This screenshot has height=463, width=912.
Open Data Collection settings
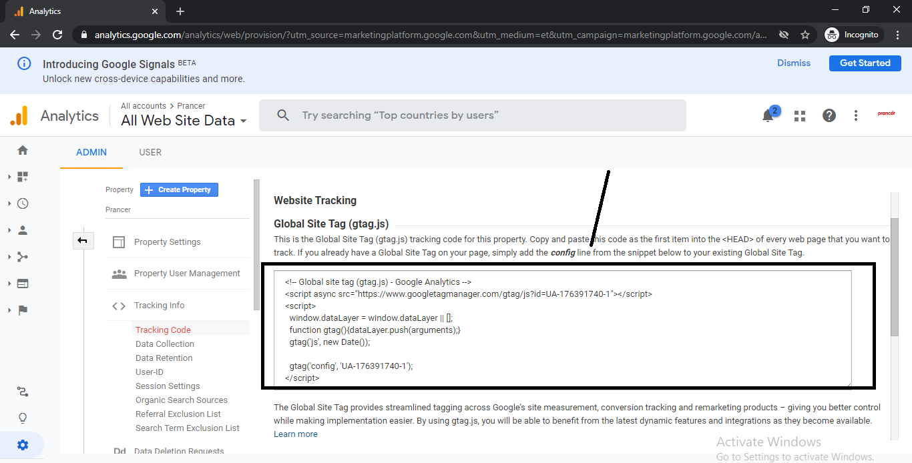coord(165,344)
